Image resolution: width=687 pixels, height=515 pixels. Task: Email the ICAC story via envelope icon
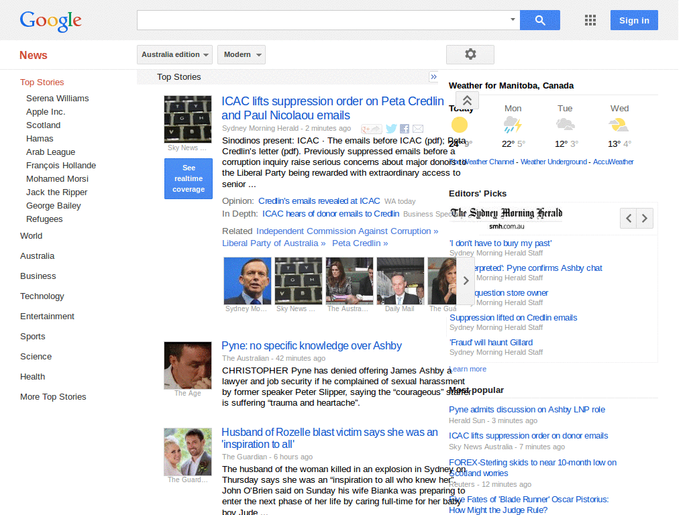point(418,129)
